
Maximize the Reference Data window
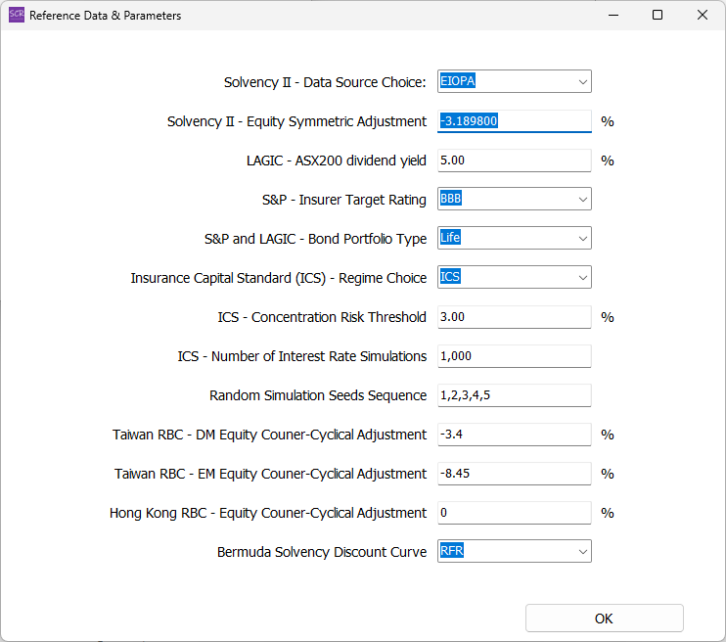tap(658, 16)
